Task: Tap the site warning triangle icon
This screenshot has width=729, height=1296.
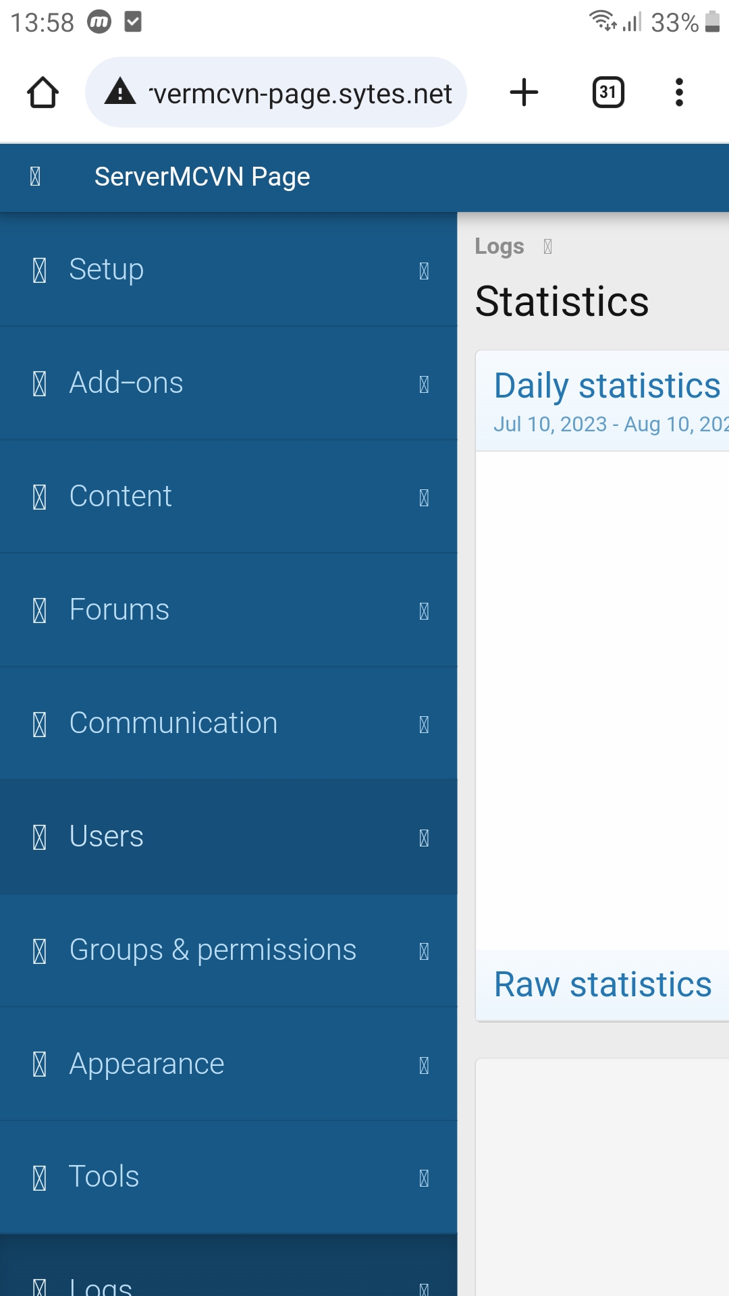Action: click(120, 92)
